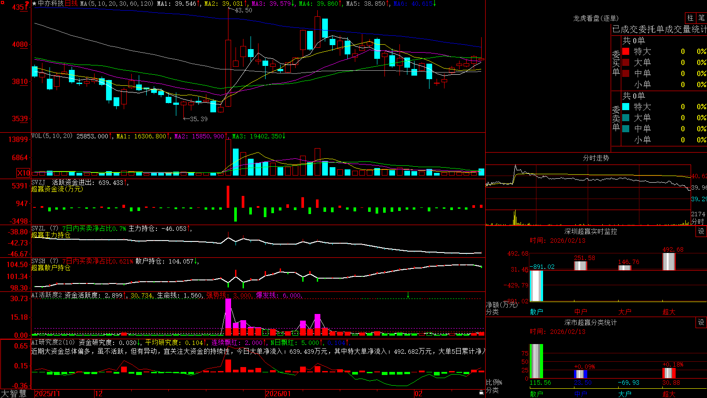Click the lock icon at timeline end
Viewport: 707px width, 398px height.
[x=482, y=393]
